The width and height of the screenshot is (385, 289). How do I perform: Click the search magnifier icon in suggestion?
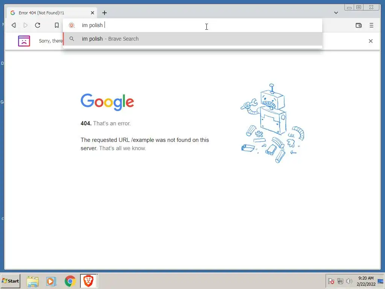72,39
